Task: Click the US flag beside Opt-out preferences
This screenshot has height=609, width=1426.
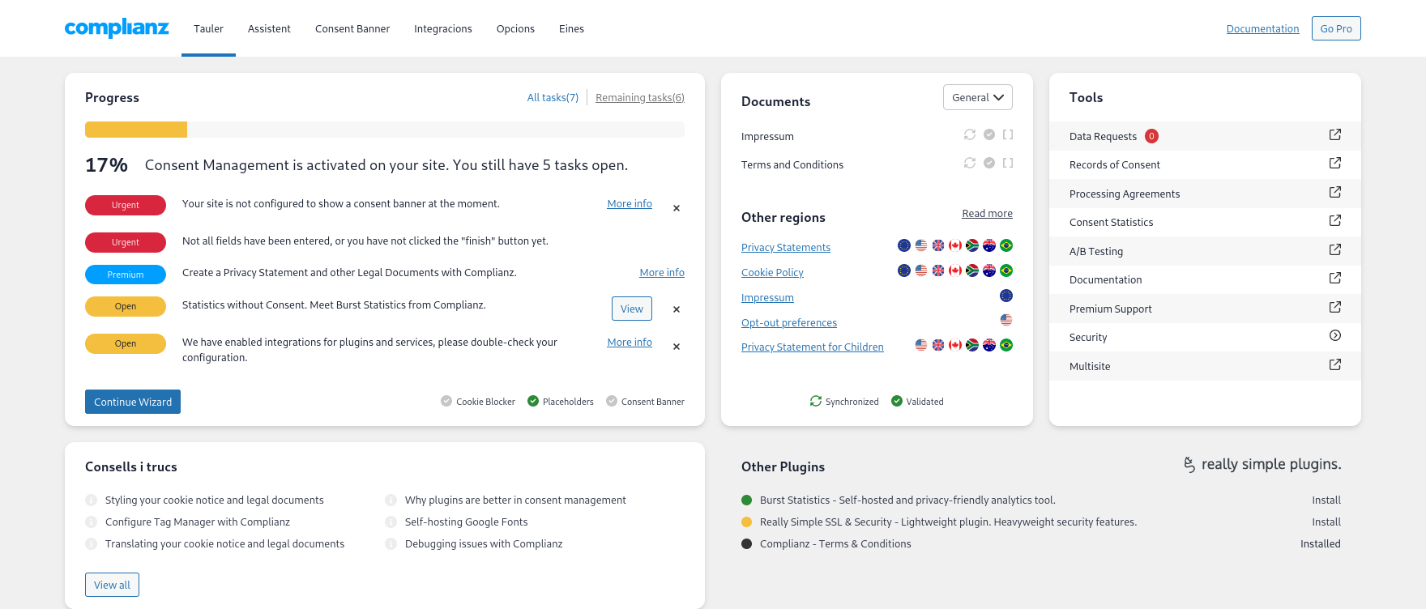Action: tap(1006, 321)
